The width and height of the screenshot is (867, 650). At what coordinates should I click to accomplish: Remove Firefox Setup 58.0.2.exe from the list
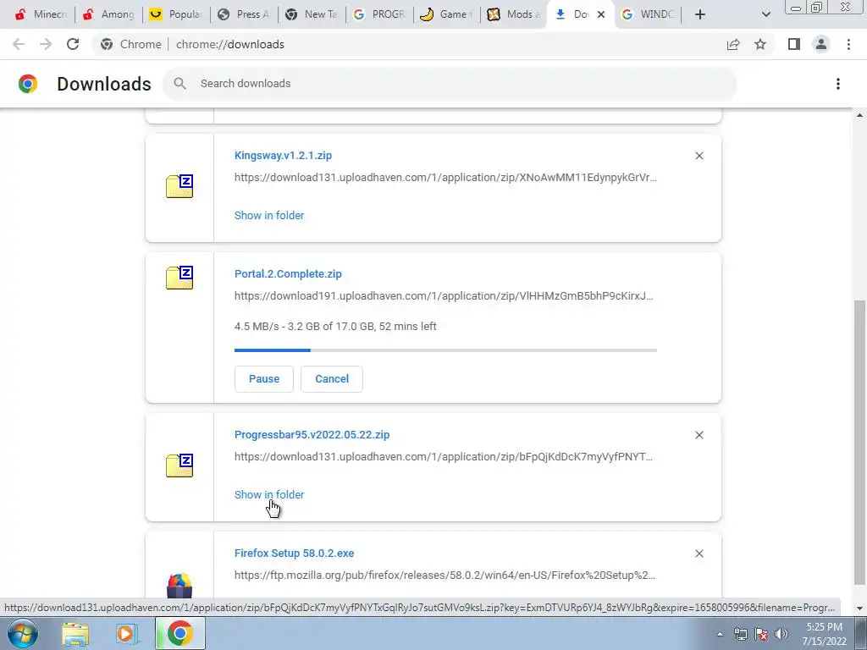tap(699, 554)
